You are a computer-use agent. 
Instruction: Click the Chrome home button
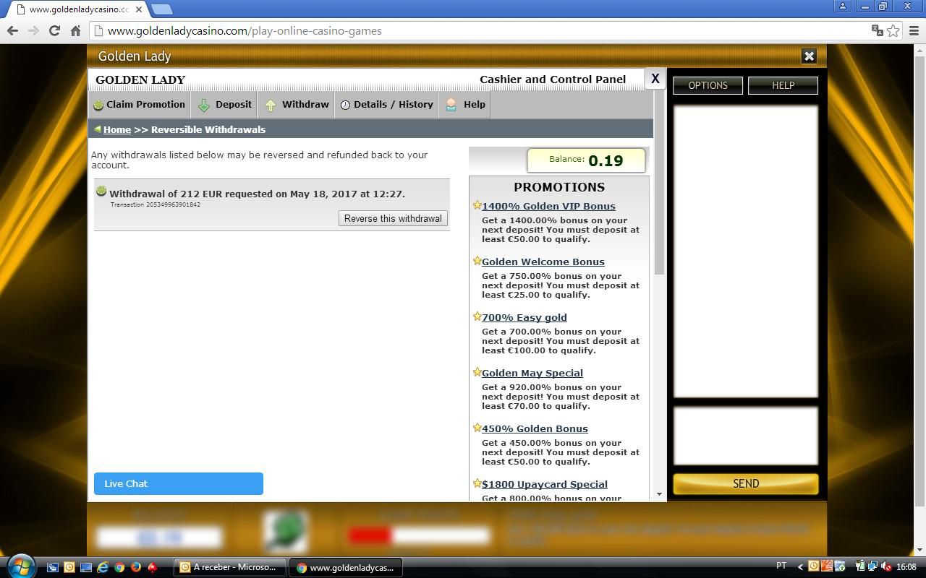(75, 30)
